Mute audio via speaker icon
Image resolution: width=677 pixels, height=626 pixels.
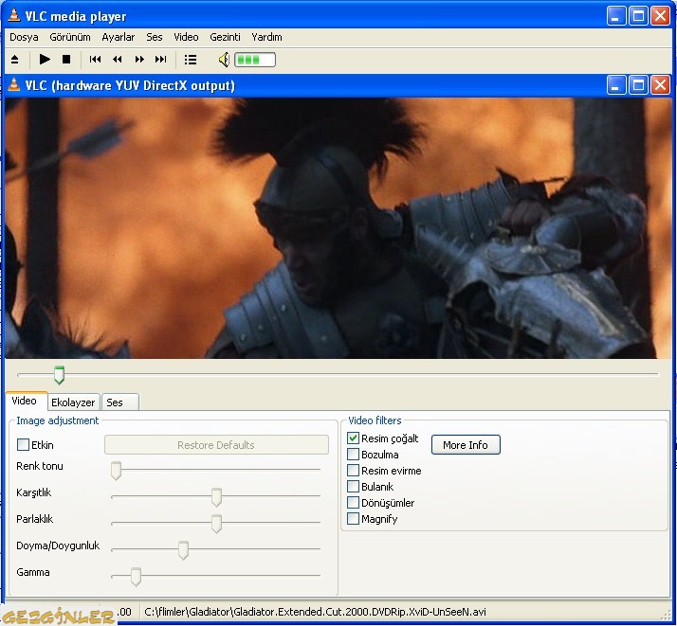[x=224, y=60]
